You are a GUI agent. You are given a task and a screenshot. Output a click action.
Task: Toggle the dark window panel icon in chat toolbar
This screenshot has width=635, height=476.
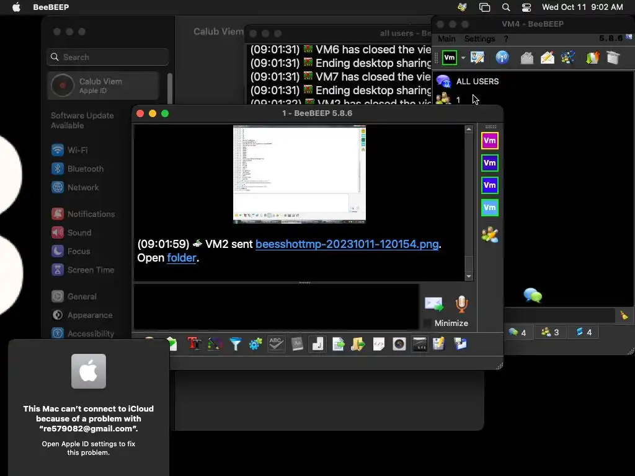click(x=420, y=344)
